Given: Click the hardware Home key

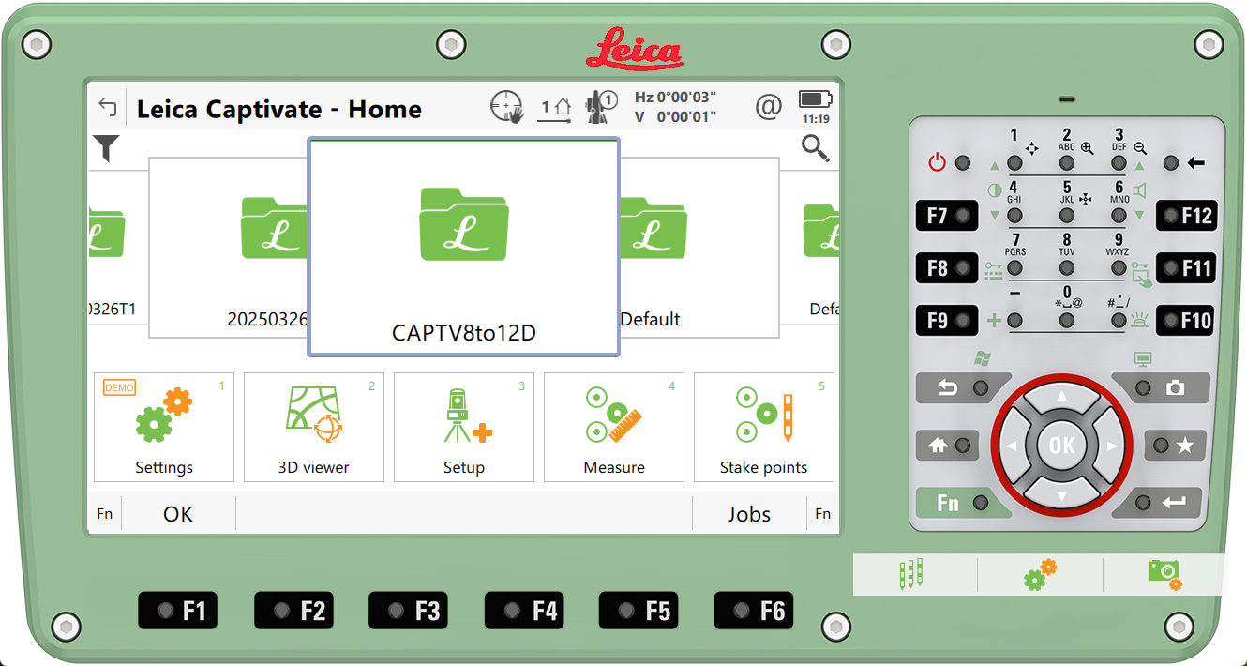Looking at the screenshot, I should click(x=948, y=447).
